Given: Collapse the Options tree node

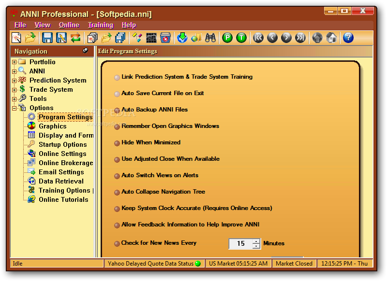Looking at the screenshot, I should pos(15,108).
